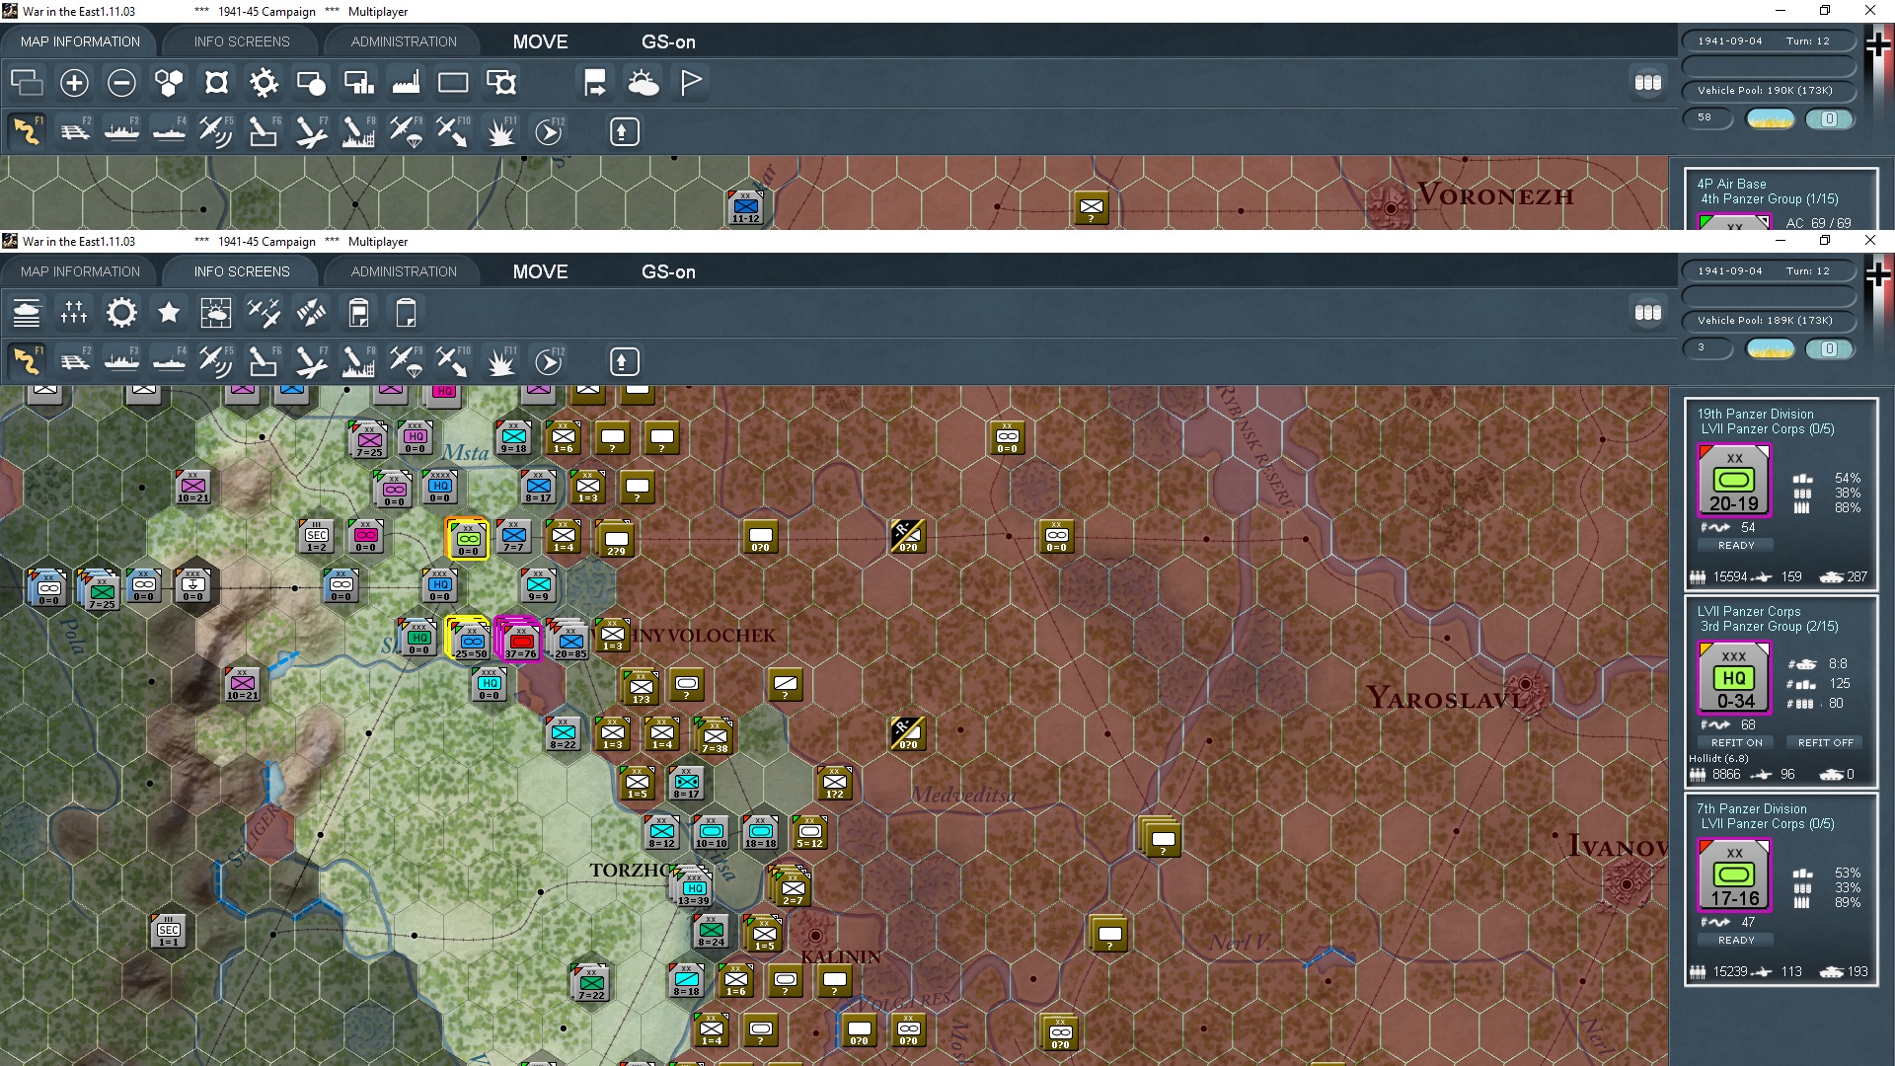Select the 7th Panzer Division unit card

1734,875
